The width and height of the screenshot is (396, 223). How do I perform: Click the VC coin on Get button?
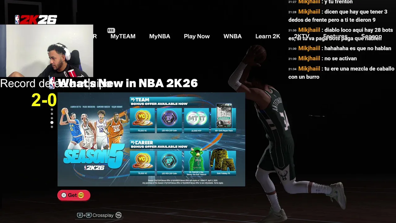[81, 195]
